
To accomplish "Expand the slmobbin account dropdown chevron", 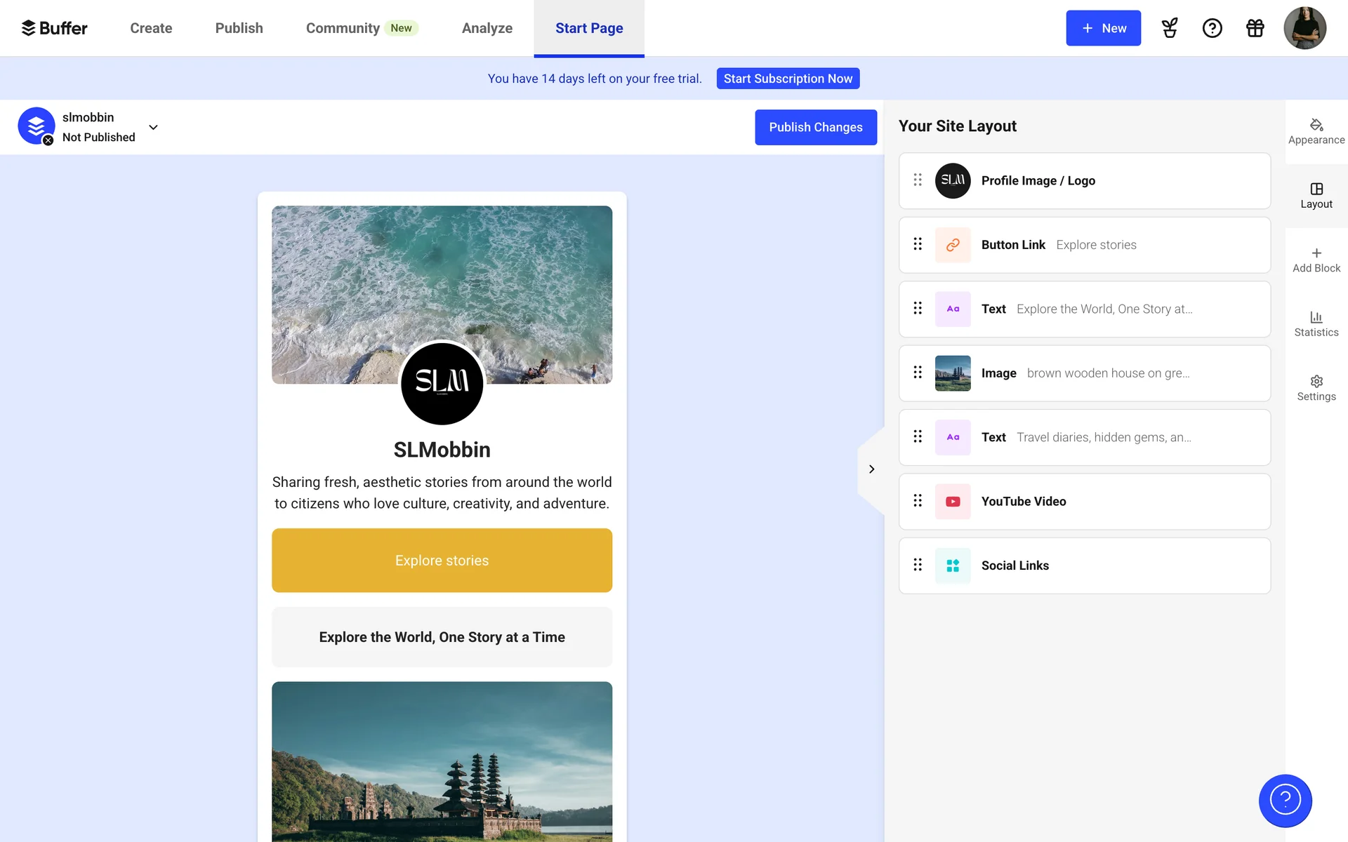I will (x=153, y=127).
